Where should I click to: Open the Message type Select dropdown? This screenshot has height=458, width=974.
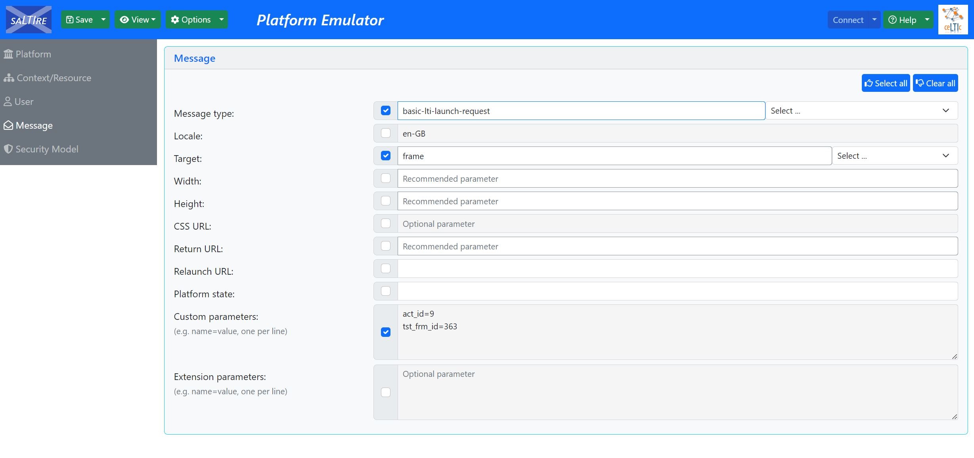point(861,110)
